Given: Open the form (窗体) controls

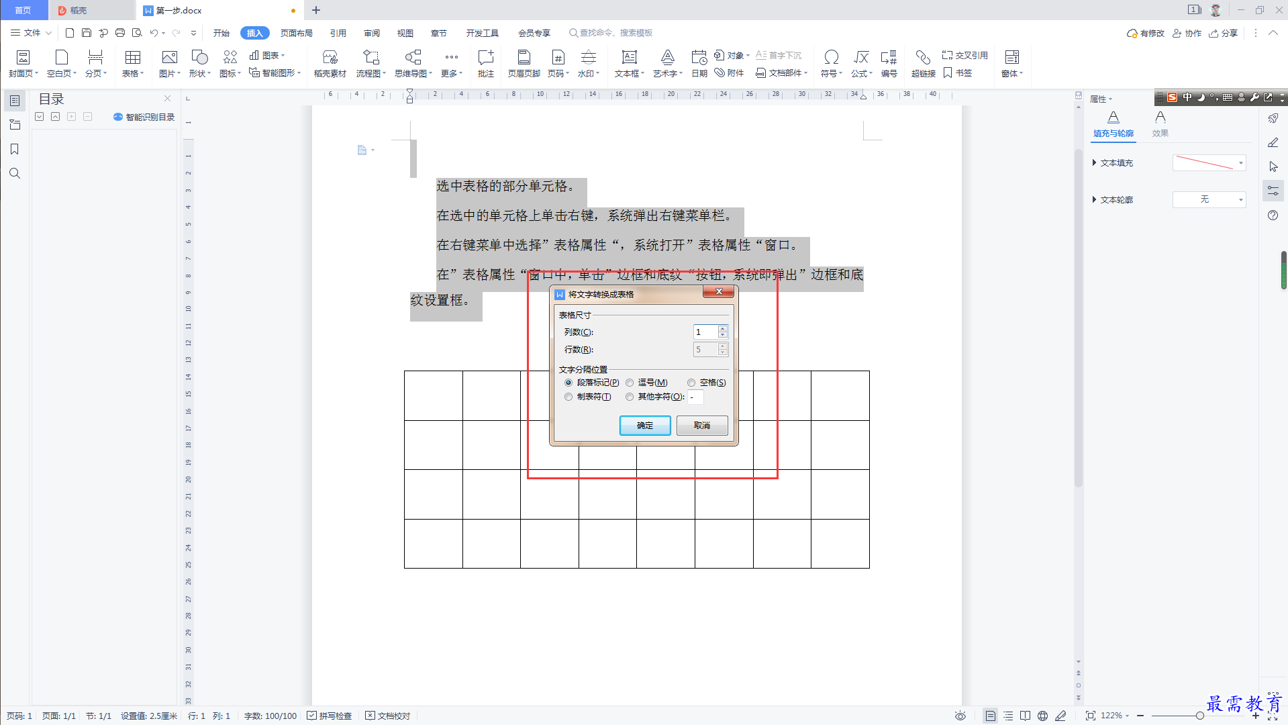Looking at the screenshot, I should 1011,64.
